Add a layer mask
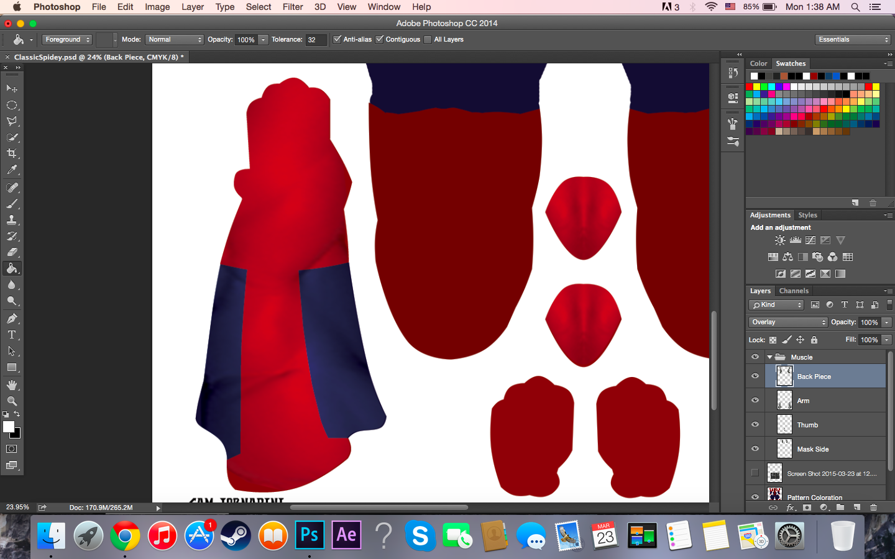The width and height of the screenshot is (895, 559). (807, 507)
